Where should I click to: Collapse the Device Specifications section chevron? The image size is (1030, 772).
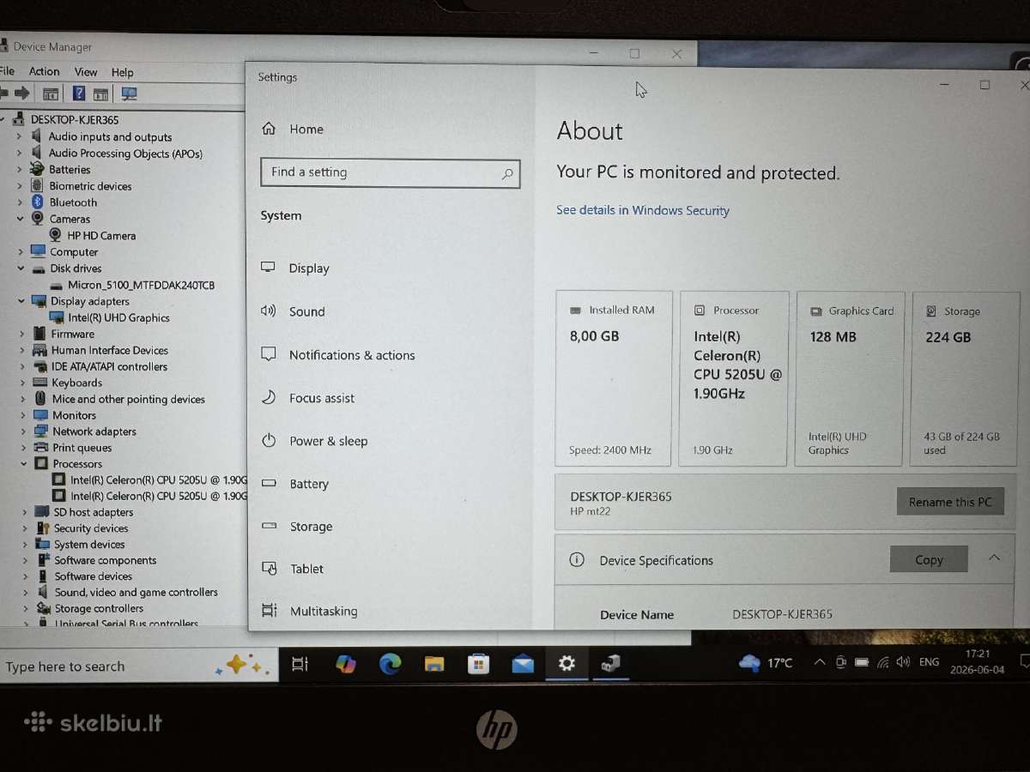[x=994, y=558]
